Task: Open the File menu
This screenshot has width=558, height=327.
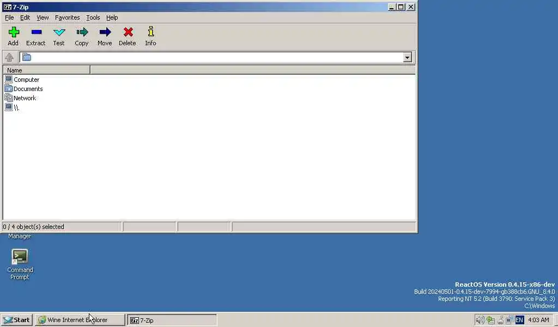Action: pos(9,17)
